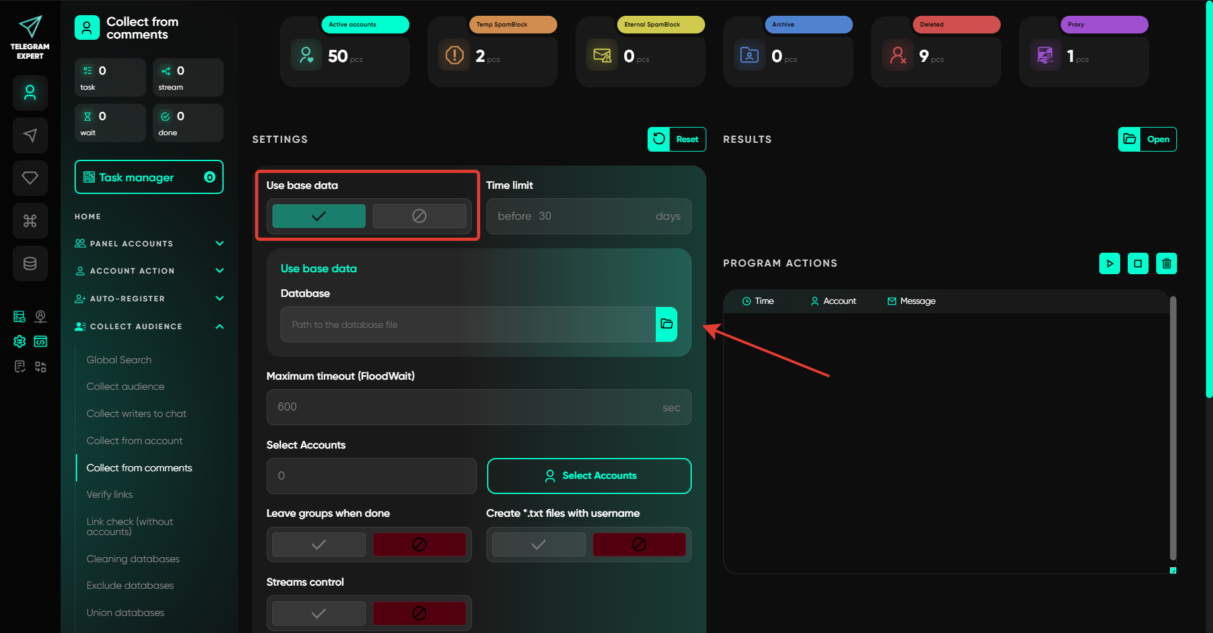Click the command symbol icon in sidebar
1213x633 pixels.
pyautogui.click(x=30, y=221)
